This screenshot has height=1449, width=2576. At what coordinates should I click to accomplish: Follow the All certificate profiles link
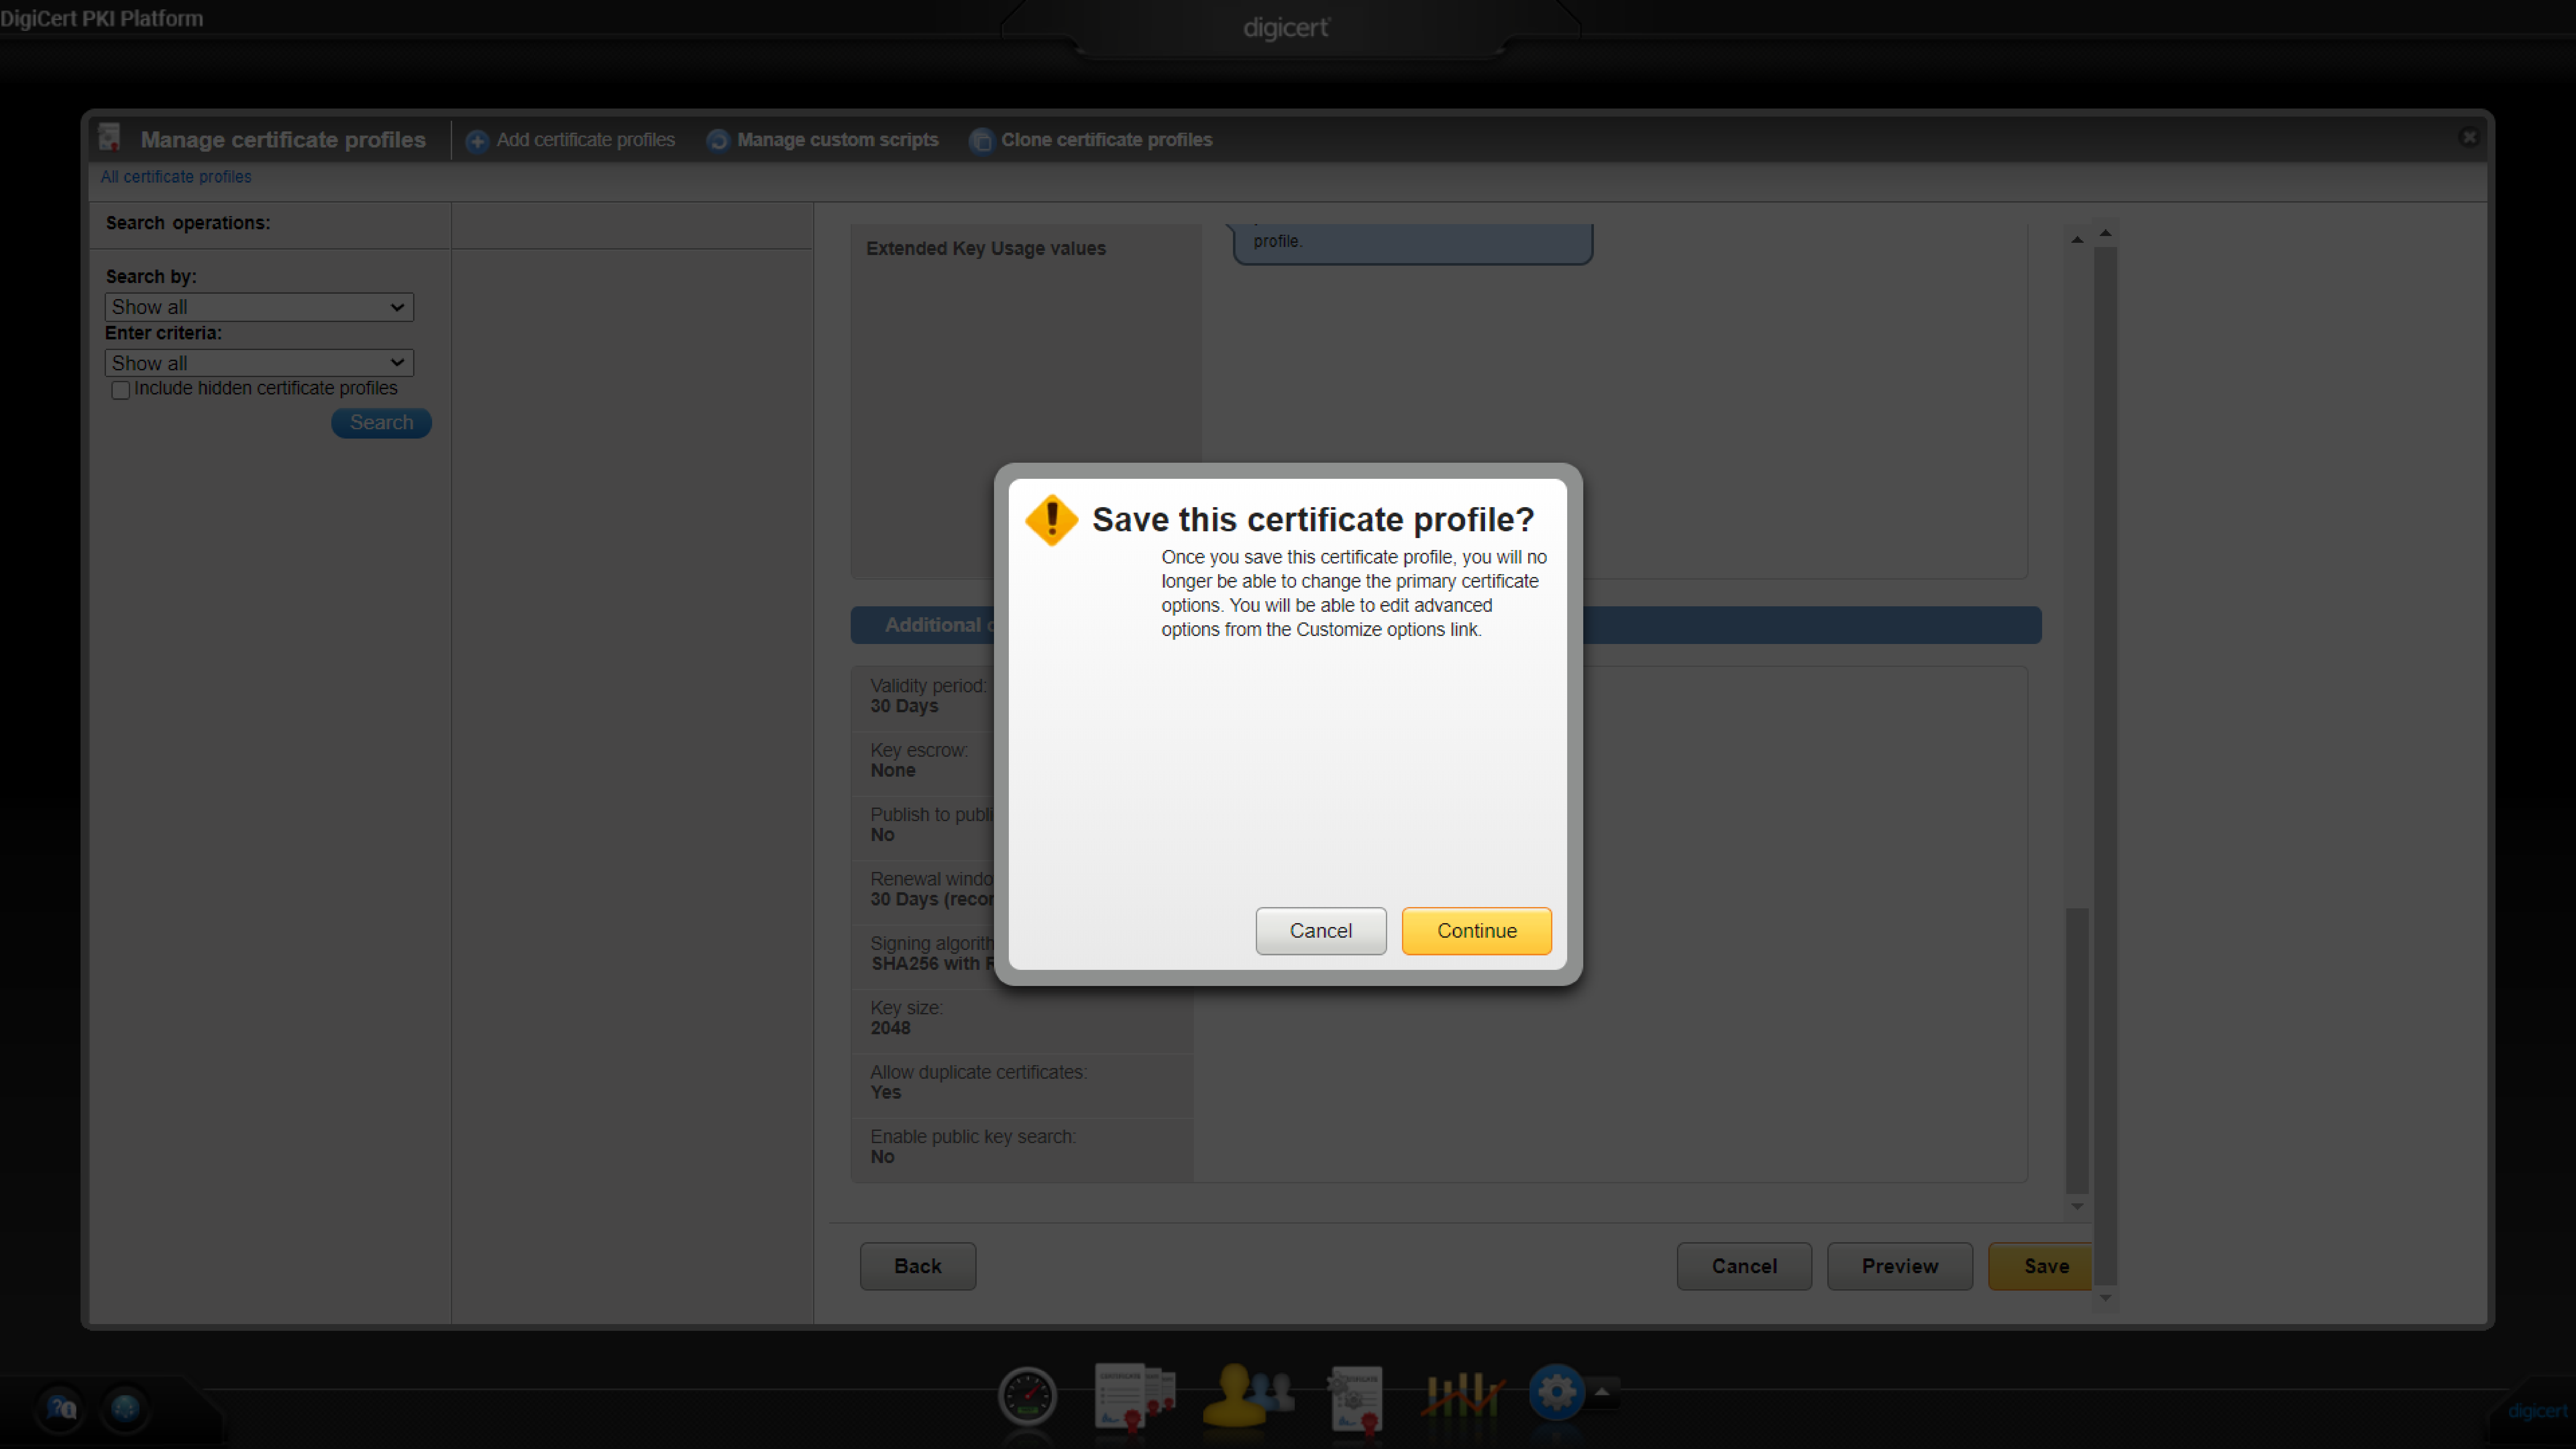pos(176,177)
